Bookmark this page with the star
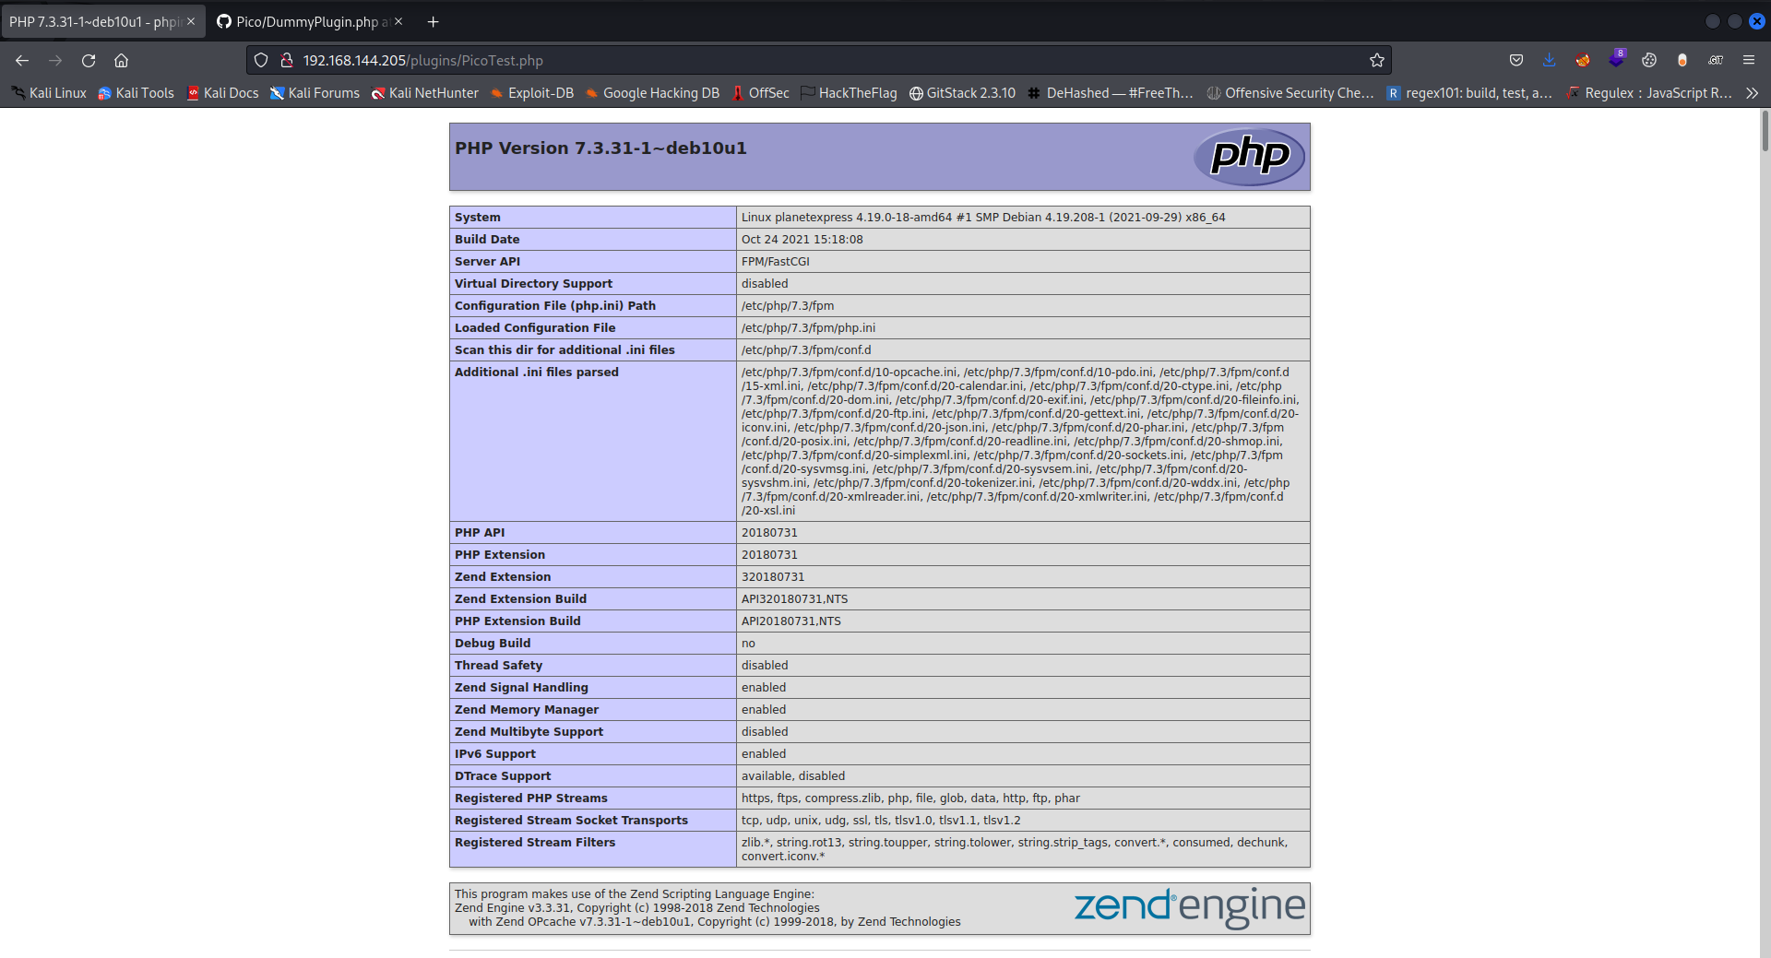 1377,60
